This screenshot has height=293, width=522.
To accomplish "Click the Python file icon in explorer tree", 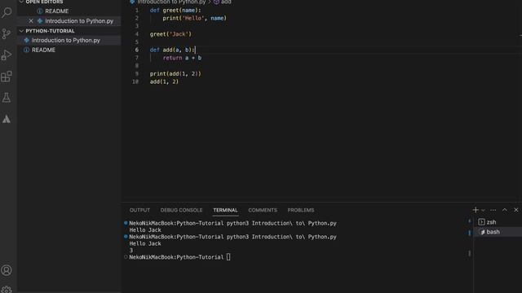I will pos(27,40).
